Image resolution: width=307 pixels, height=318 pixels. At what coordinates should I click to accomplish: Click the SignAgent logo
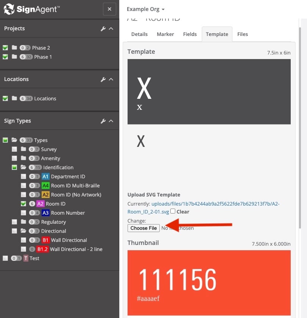point(32,9)
